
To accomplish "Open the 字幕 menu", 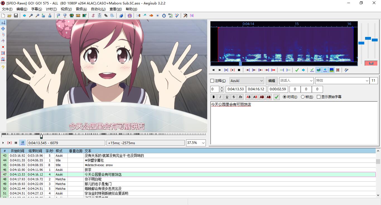I will 36,9.
